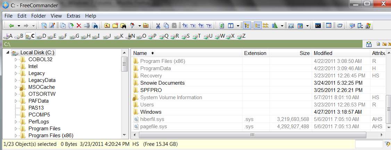The width and height of the screenshot is (391, 150).
Task: Collapse the Local Disk (C:) tree node
Action: pos(8,53)
